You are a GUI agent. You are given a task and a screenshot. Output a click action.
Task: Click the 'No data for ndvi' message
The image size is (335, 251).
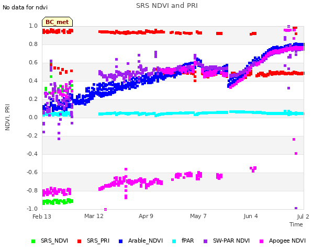coord(25,7)
